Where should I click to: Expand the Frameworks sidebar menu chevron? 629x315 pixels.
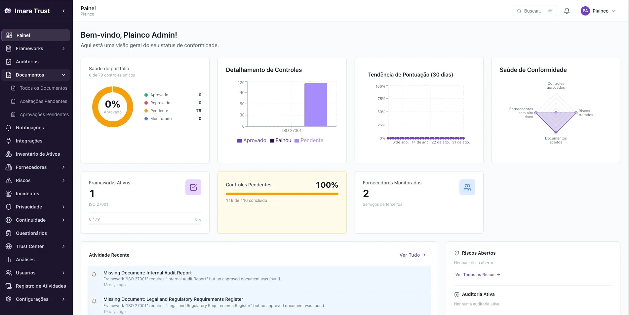pyautogui.click(x=63, y=48)
